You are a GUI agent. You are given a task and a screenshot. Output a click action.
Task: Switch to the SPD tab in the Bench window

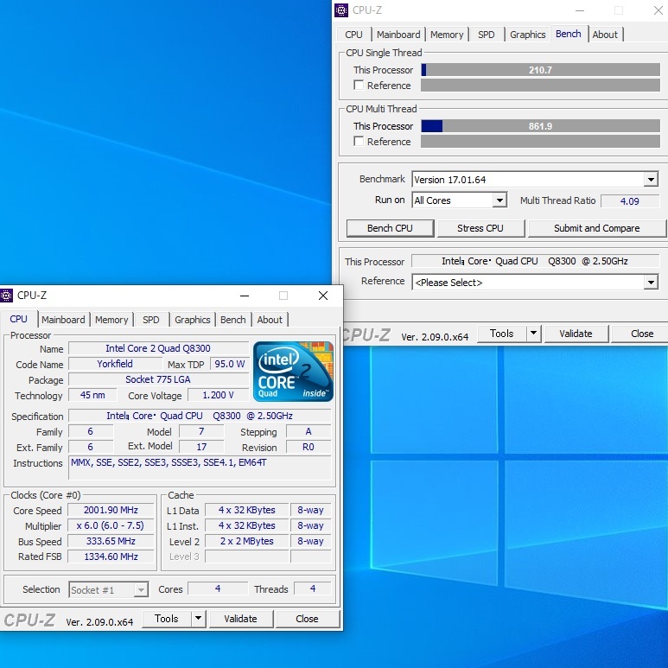486,35
